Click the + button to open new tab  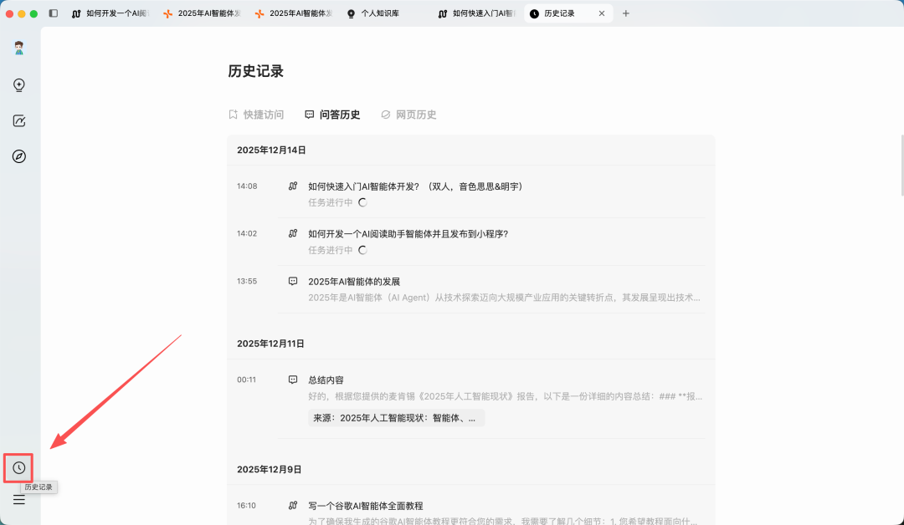625,13
